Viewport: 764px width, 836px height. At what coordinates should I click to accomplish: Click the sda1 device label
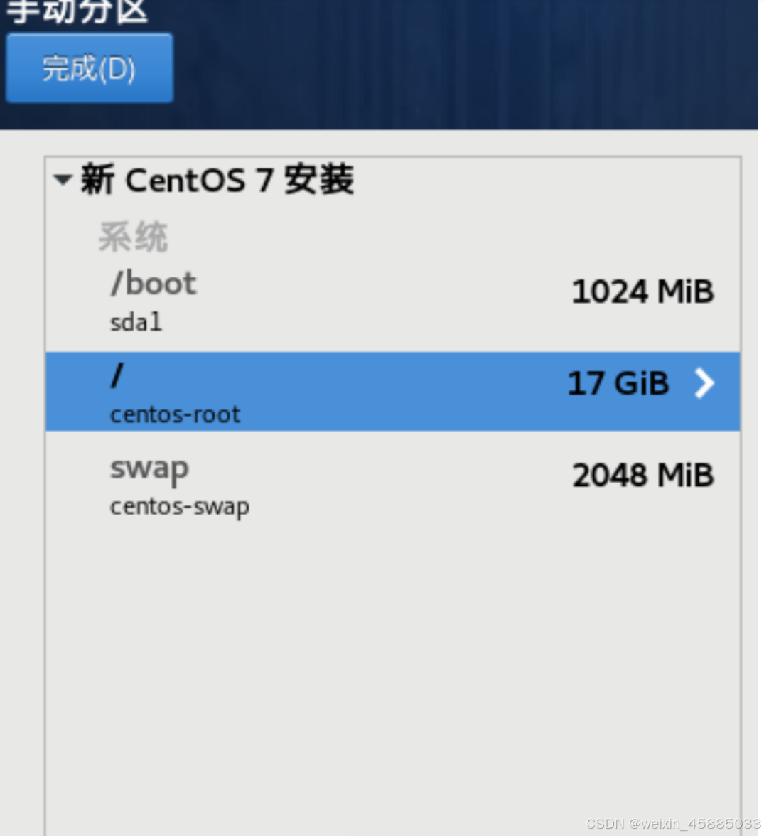click(x=136, y=323)
